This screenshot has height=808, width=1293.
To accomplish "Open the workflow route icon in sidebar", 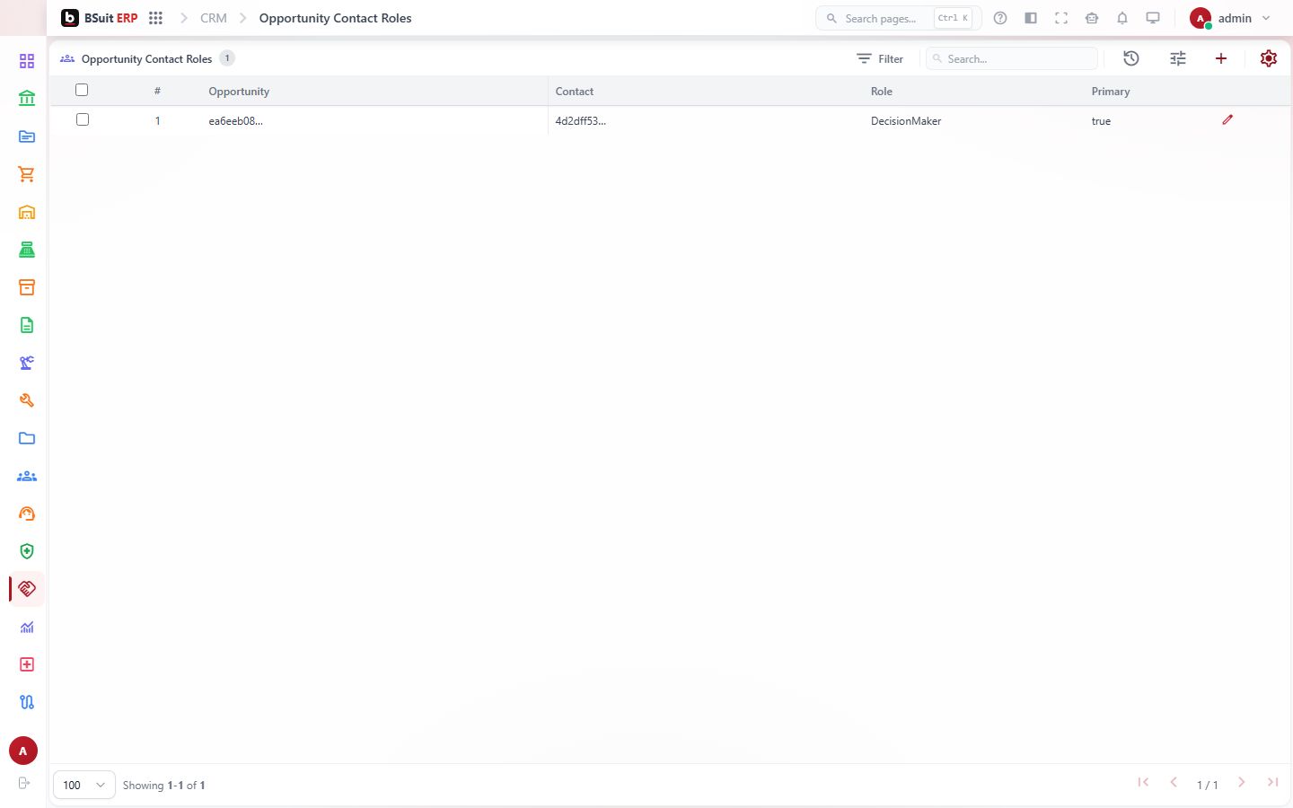I will pyautogui.click(x=27, y=702).
